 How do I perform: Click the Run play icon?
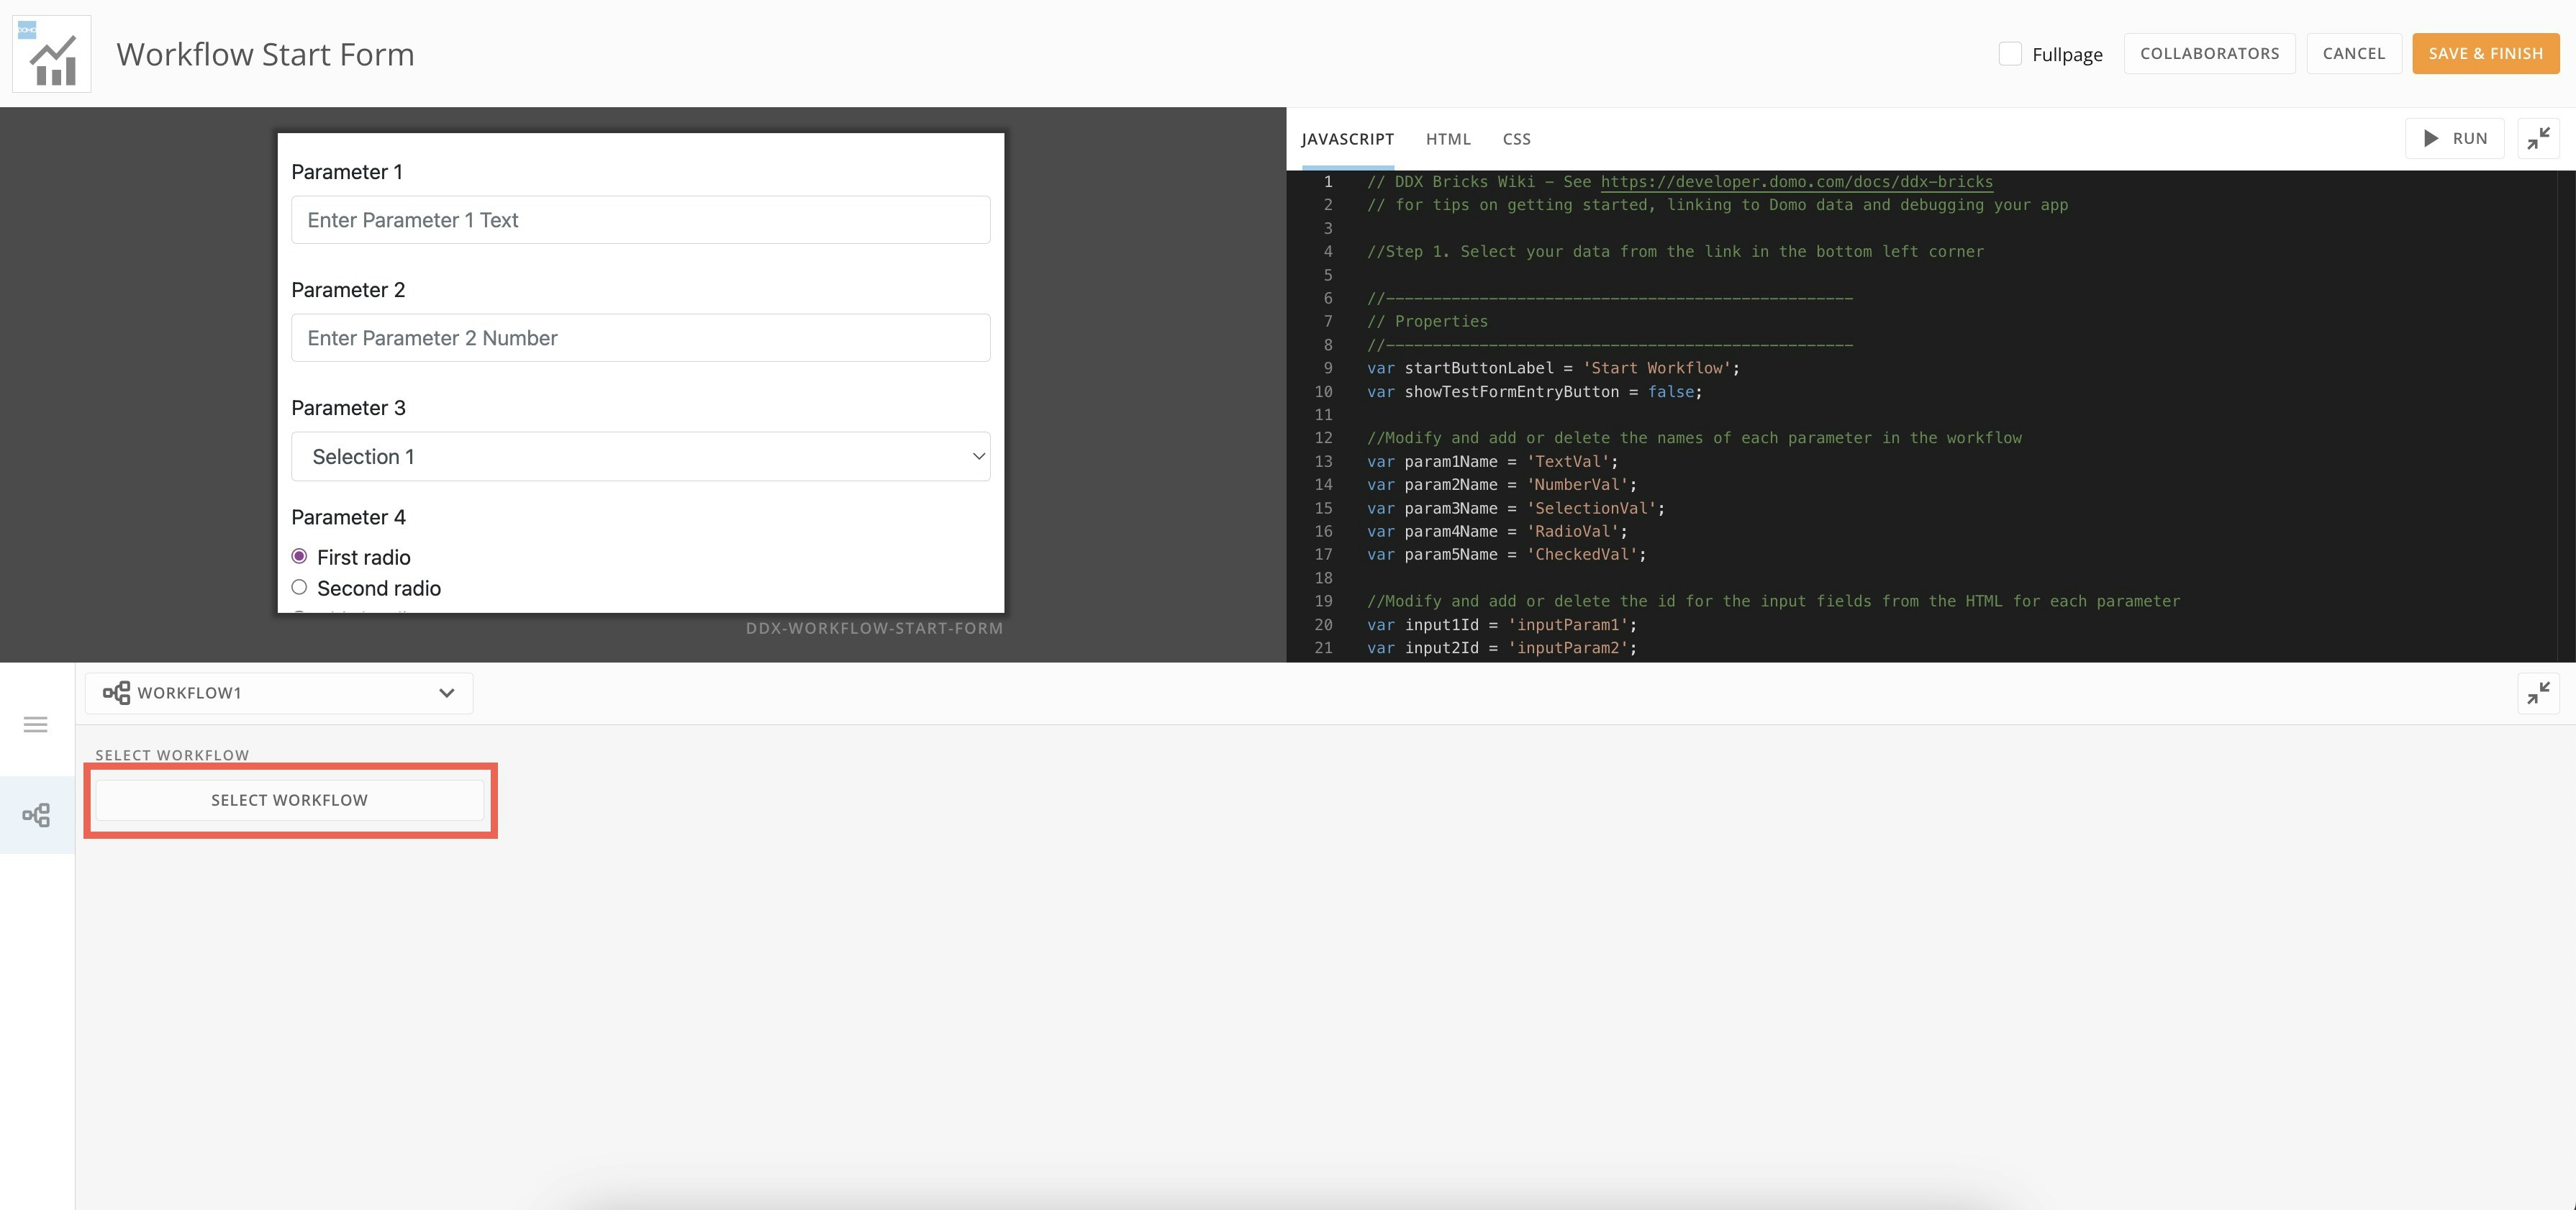coord(2432,138)
